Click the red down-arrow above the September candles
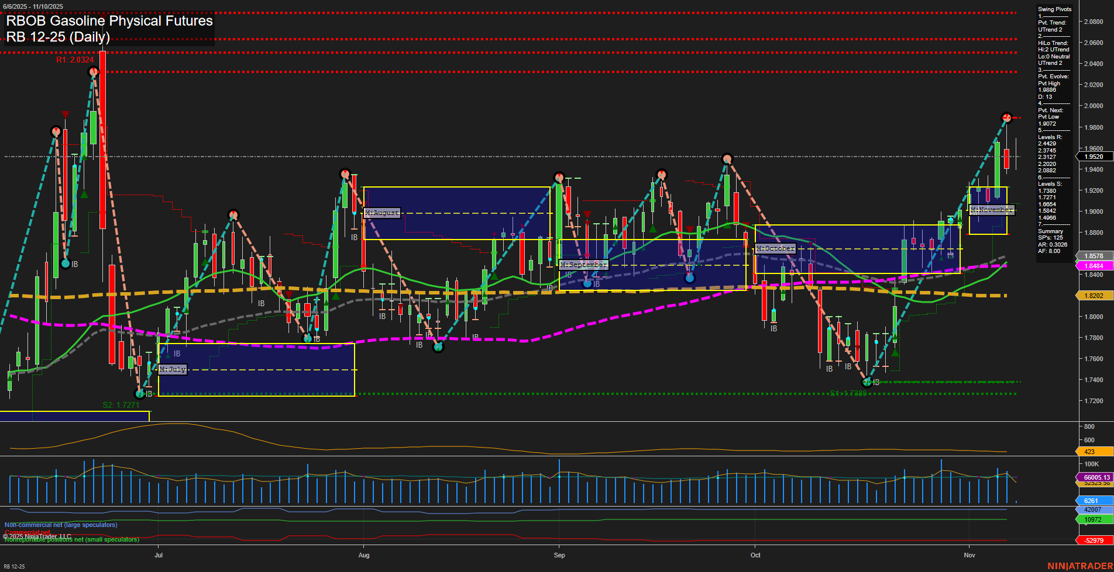 [x=586, y=214]
